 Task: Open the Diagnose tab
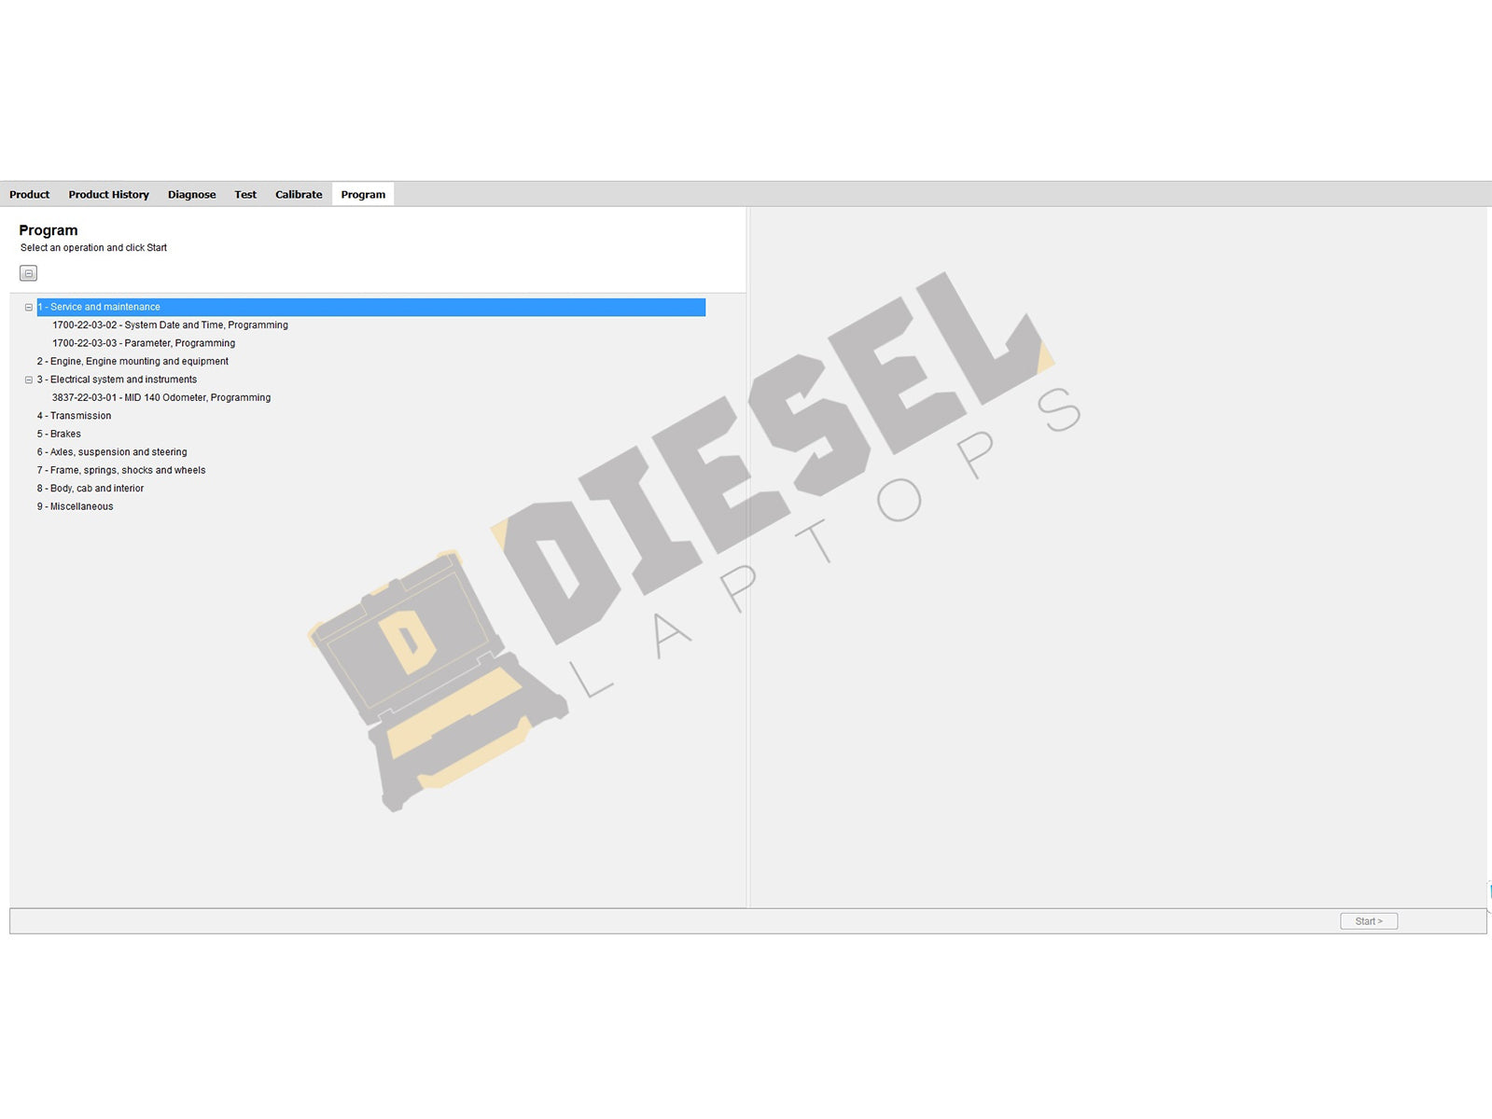click(x=191, y=195)
